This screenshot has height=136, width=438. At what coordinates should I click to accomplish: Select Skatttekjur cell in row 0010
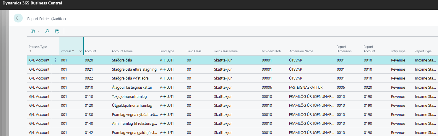coord(223,88)
